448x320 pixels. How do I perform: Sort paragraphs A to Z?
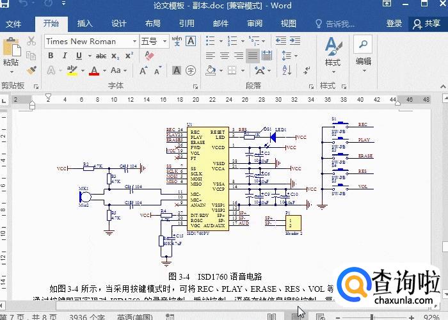coord(287,70)
